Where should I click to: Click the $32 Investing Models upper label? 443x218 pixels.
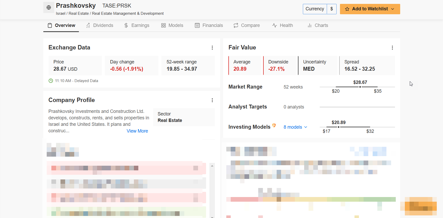coord(370,131)
